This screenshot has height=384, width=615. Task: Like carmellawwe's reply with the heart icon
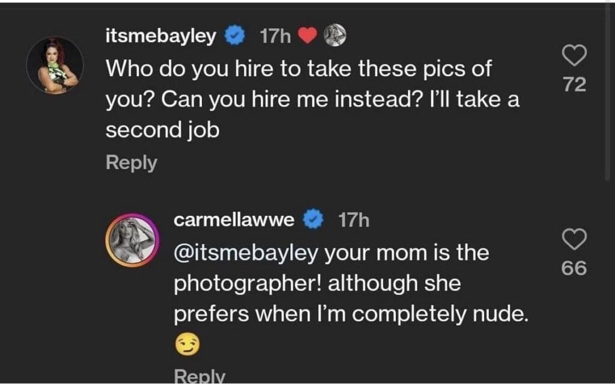coord(574,239)
